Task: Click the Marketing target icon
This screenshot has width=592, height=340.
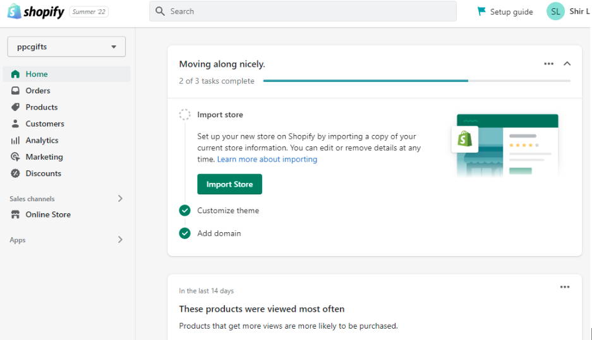Action: (x=15, y=157)
